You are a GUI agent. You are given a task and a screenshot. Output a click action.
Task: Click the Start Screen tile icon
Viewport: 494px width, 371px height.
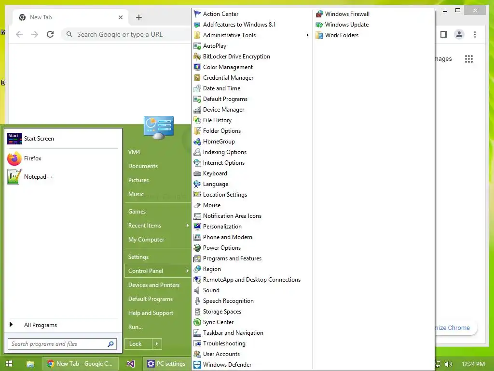pos(14,139)
